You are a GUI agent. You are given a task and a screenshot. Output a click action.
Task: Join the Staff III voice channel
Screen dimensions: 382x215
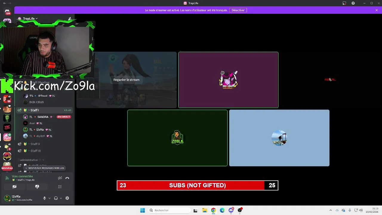(x=45, y=151)
